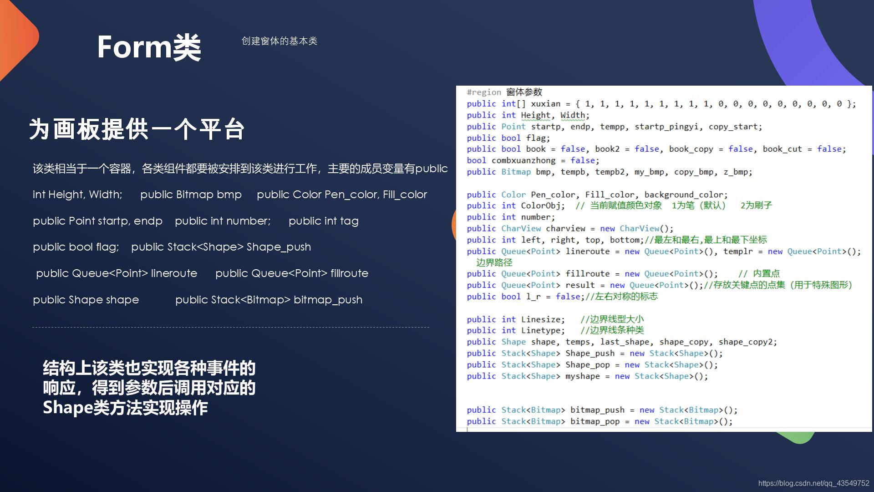
Task: Click the Bitmap line with 'z_bmp'
Action: pos(610,172)
